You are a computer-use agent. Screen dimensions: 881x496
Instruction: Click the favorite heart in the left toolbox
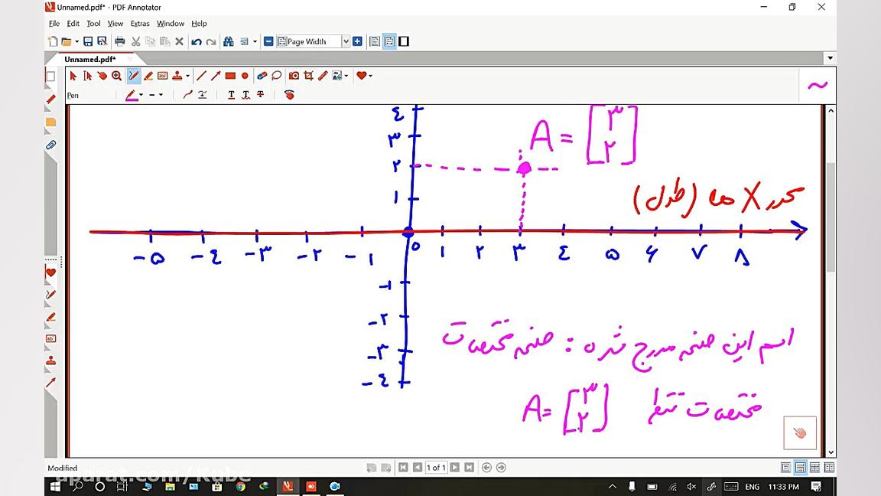[50, 272]
